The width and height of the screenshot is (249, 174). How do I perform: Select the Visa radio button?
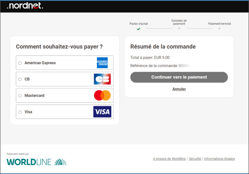click(20, 112)
